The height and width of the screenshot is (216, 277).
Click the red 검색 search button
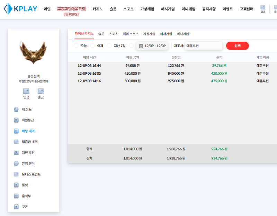(237, 46)
